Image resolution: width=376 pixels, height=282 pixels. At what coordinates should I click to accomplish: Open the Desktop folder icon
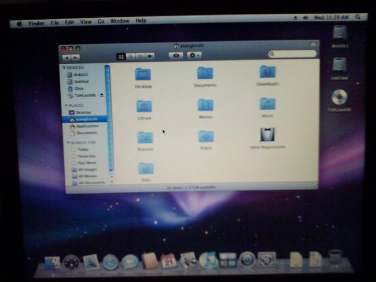pyautogui.click(x=143, y=75)
